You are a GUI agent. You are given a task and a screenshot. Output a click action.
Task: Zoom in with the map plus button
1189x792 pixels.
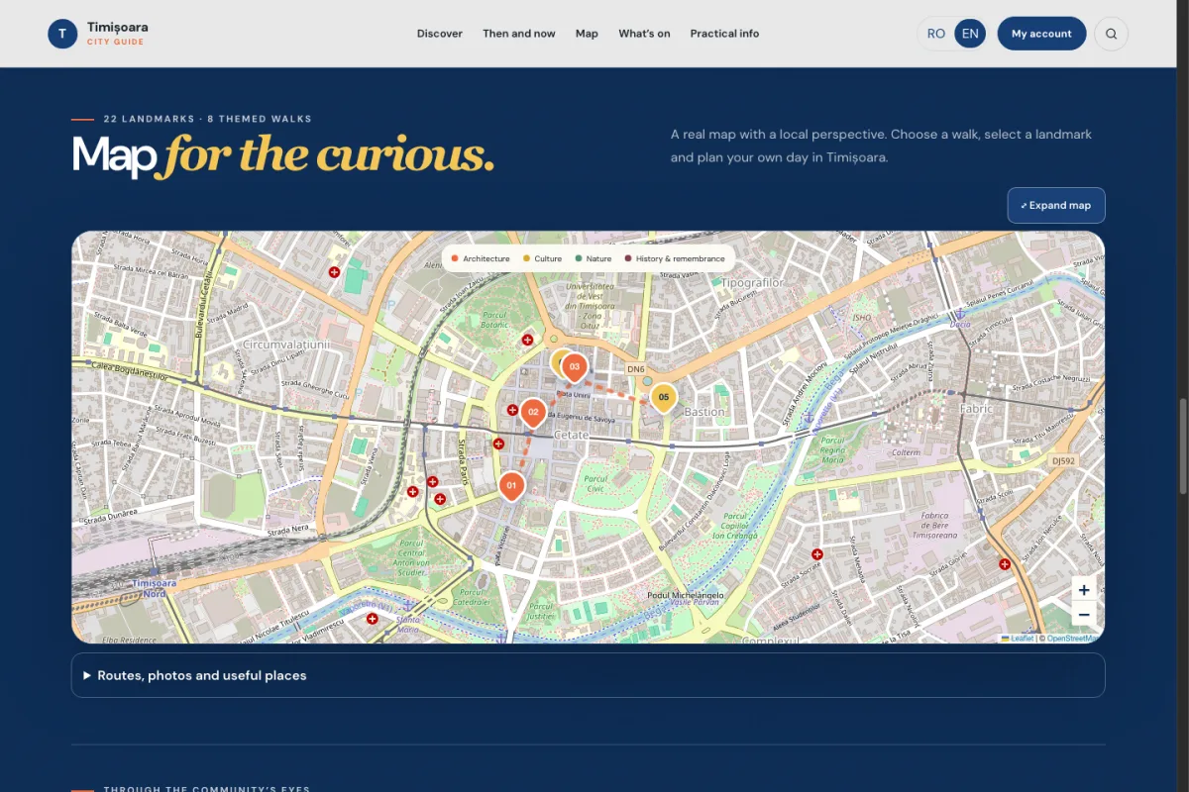[x=1084, y=590]
